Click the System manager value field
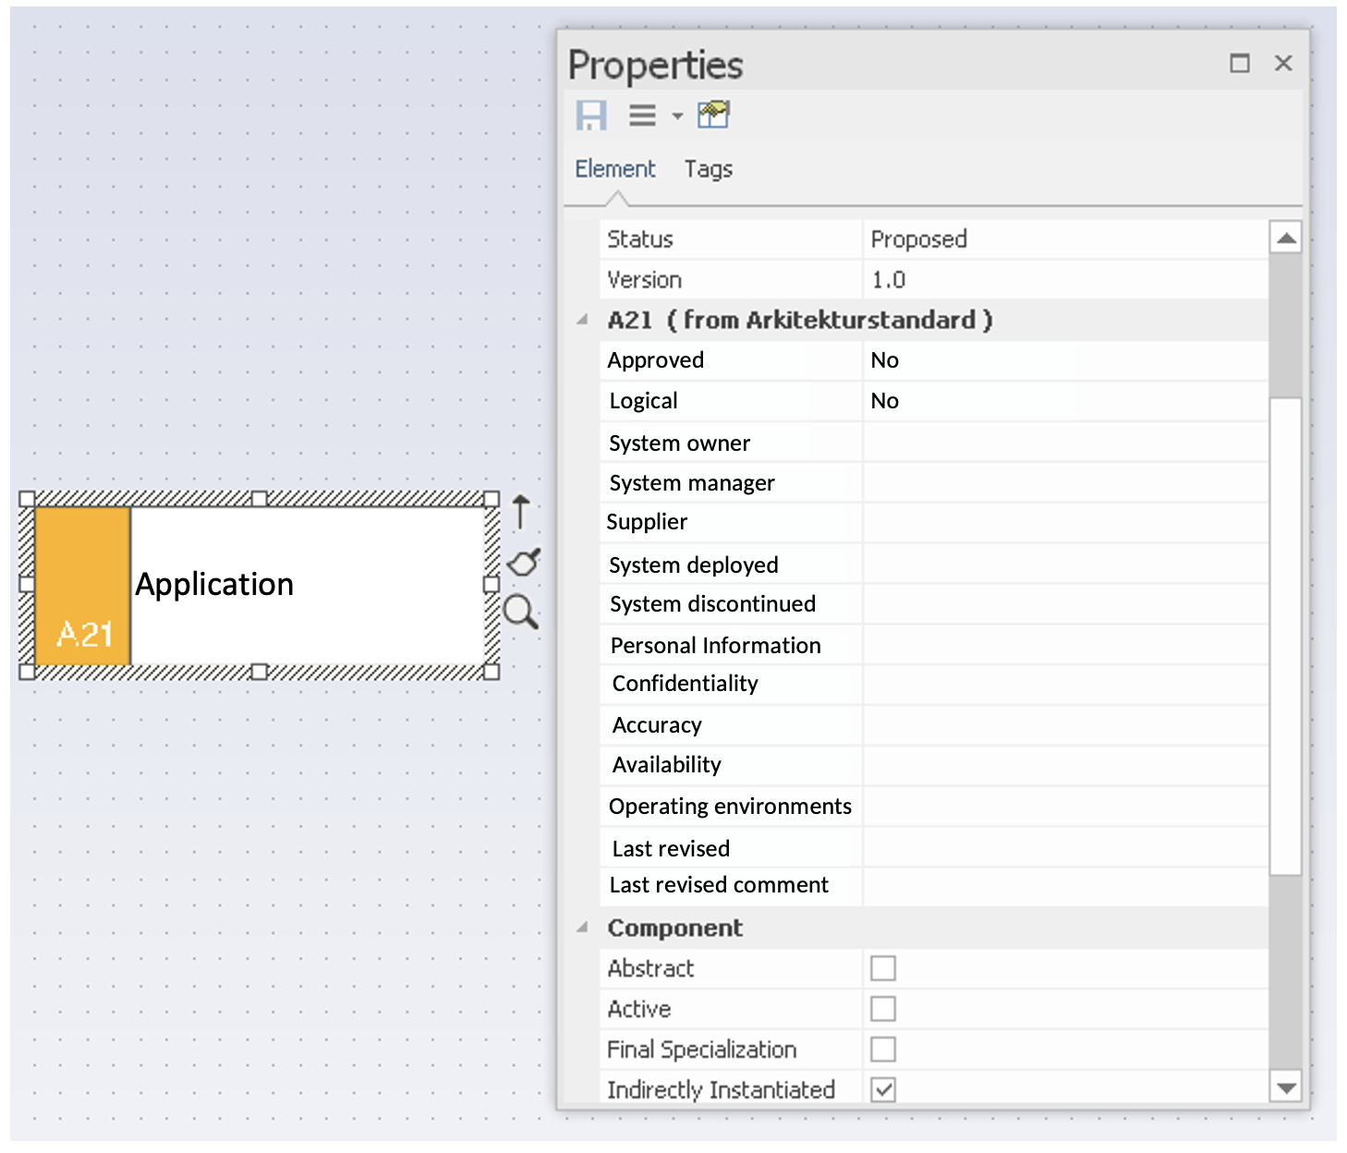The height and width of the screenshot is (1153, 1347). click(x=1065, y=483)
